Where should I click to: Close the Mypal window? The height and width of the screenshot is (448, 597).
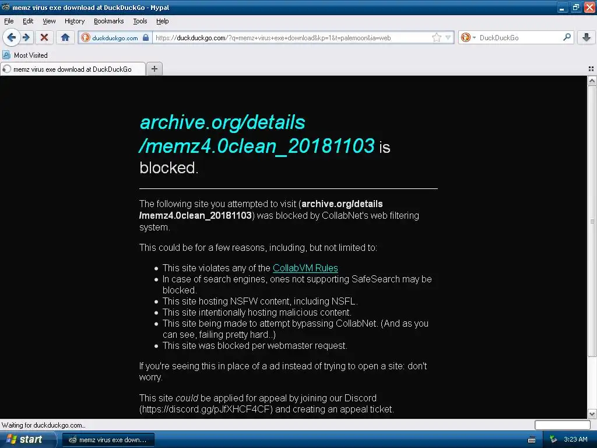tap(589, 8)
